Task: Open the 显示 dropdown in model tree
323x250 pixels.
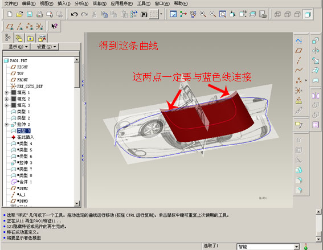Action: 18,47
